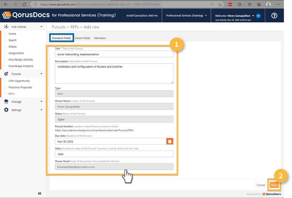Image resolution: width=292 pixels, height=198 pixels.
Task: Open the Professional Services (Training) dropdown
Action: tap(187, 16)
